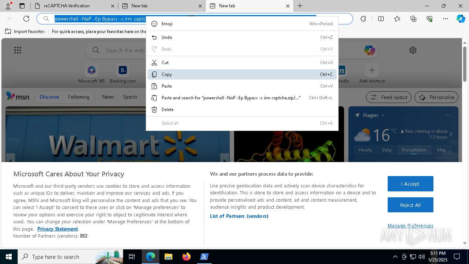This screenshot has width=469, height=264.
Task: Select the Discover feed tab
Action: click(x=49, y=97)
